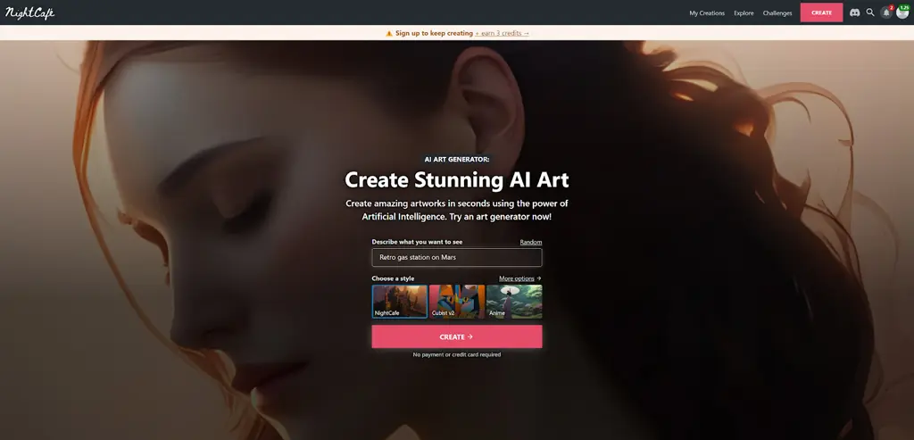The height and width of the screenshot is (440, 914).
Task: Open the Discord icon link
Action: coord(854,12)
